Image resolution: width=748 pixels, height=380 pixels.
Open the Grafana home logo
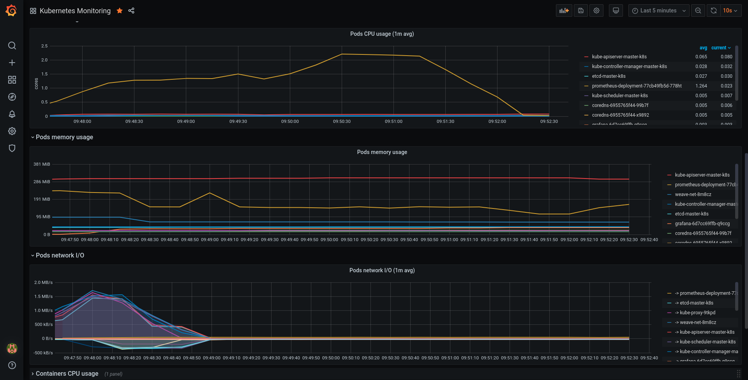(11, 11)
